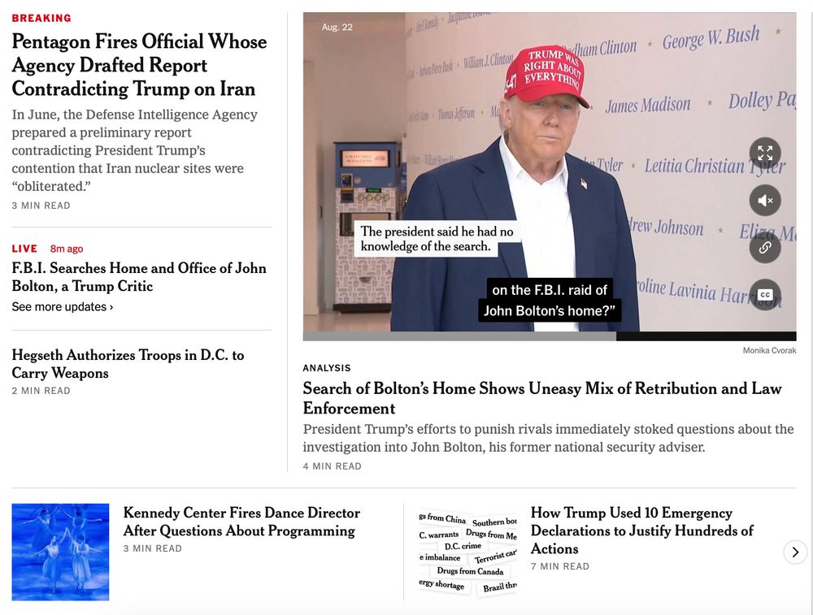This screenshot has height=615, width=813.
Task: Copy the video link icon
Action: point(765,247)
